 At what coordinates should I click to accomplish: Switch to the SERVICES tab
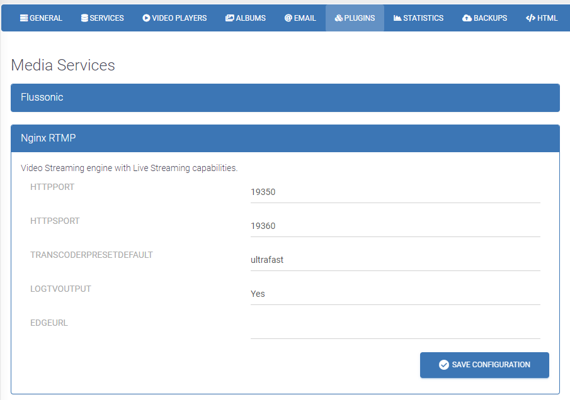point(102,18)
